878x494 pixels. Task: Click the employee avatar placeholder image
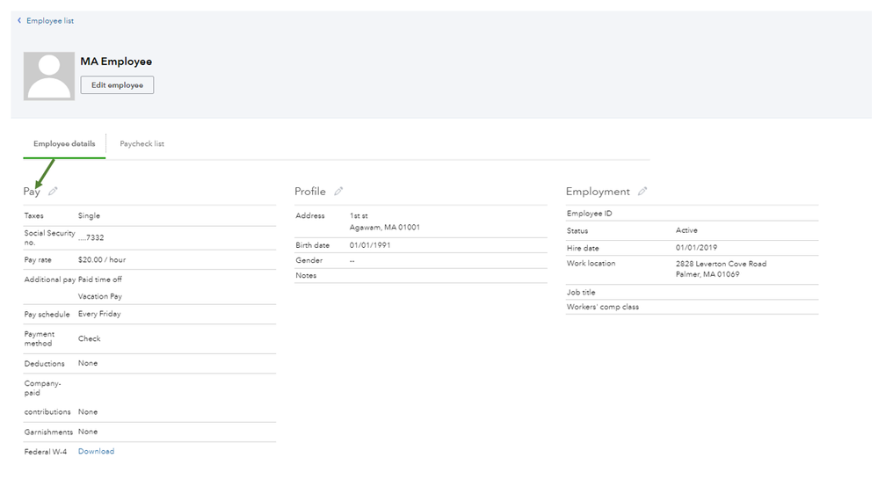tap(49, 76)
